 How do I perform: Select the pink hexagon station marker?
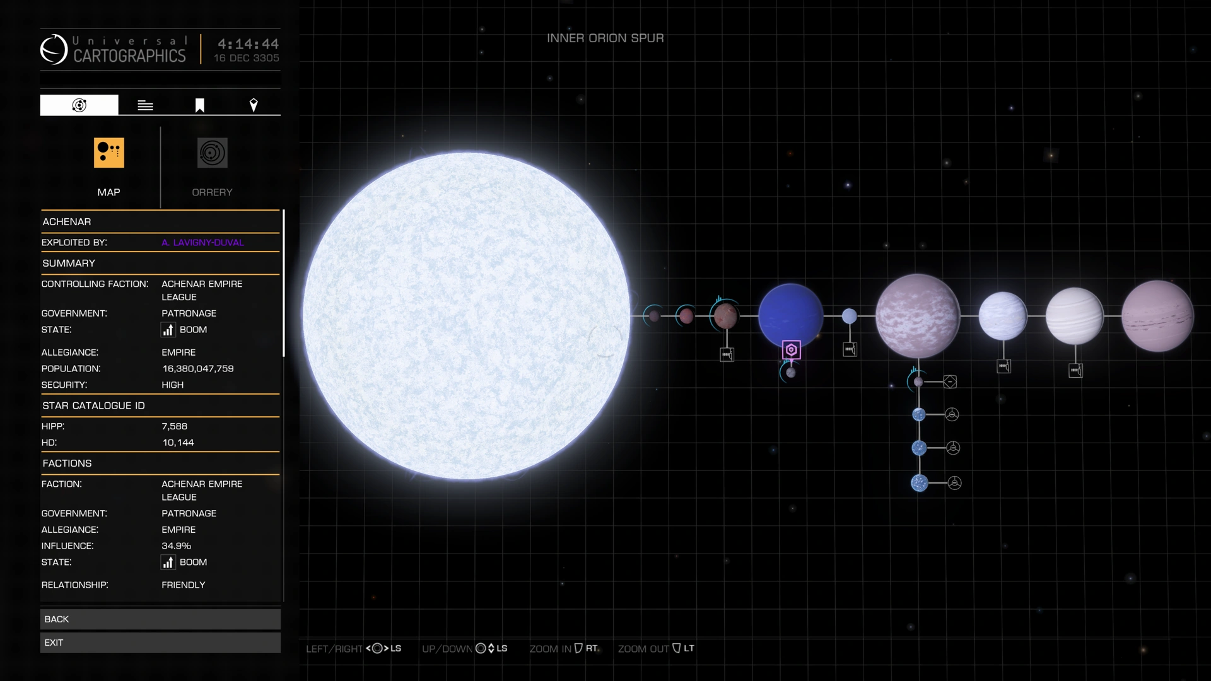[x=791, y=349]
